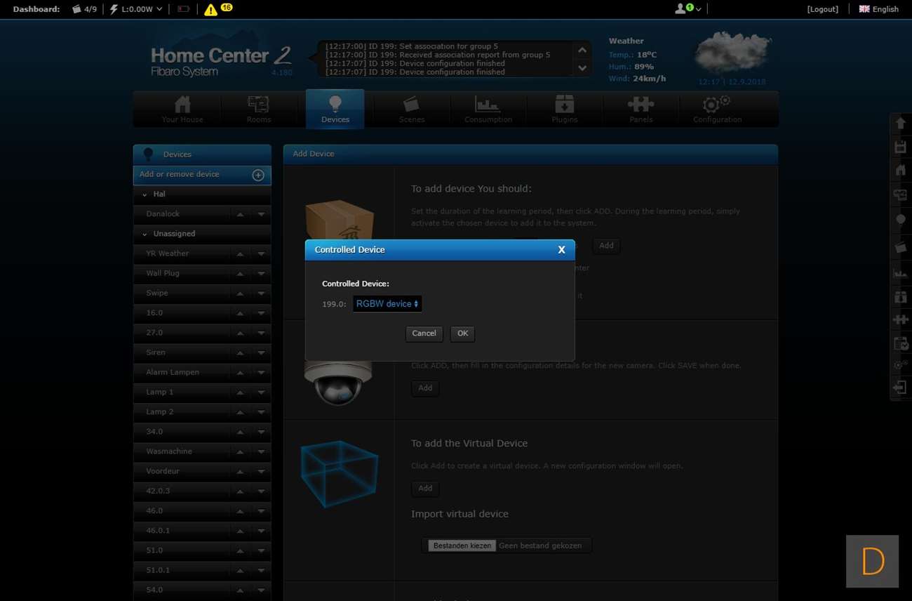Click the up arrow in the Wasmachine row
This screenshot has width=912, height=601.
[x=240, y=451]
